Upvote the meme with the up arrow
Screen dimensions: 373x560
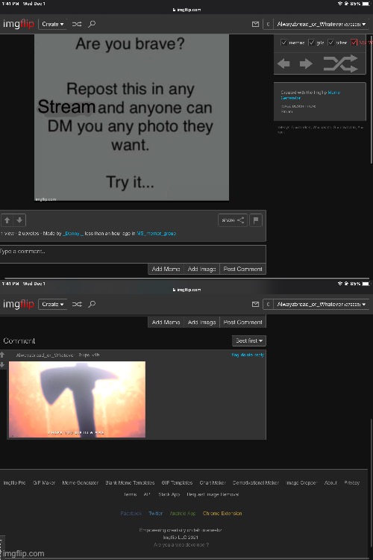point(7,220)
